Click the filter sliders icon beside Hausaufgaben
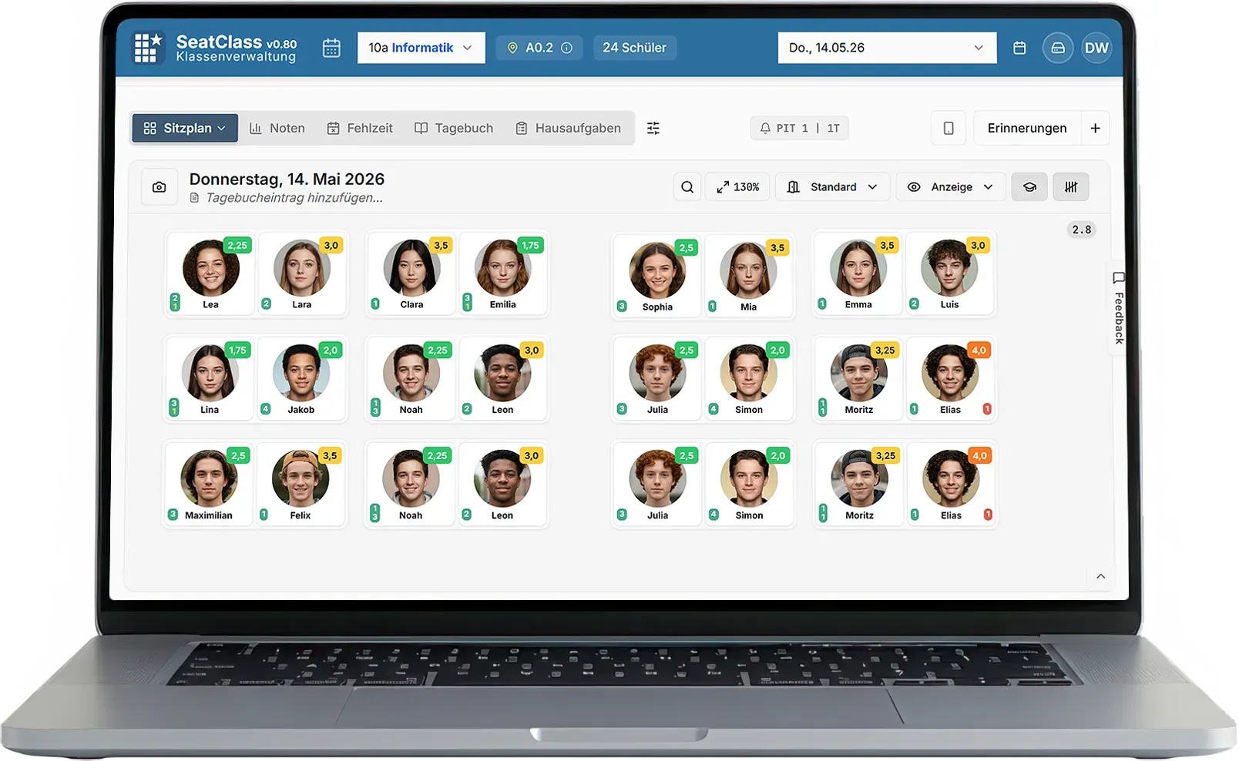This screenshot has height=761, width=1239. [x=653, y=129]
